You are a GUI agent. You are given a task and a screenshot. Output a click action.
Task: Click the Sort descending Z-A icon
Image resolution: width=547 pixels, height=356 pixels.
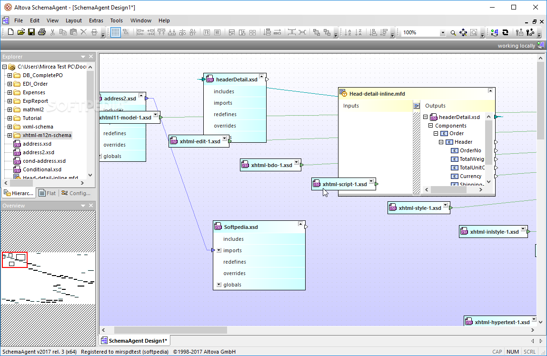click(358, 32)
